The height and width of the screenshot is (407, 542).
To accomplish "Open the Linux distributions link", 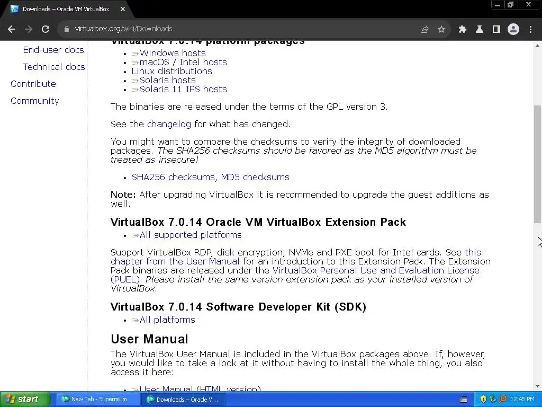I will tap(172, 71).
